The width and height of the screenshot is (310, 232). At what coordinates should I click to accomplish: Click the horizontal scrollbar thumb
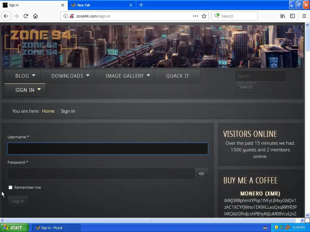tap(150, 220)
